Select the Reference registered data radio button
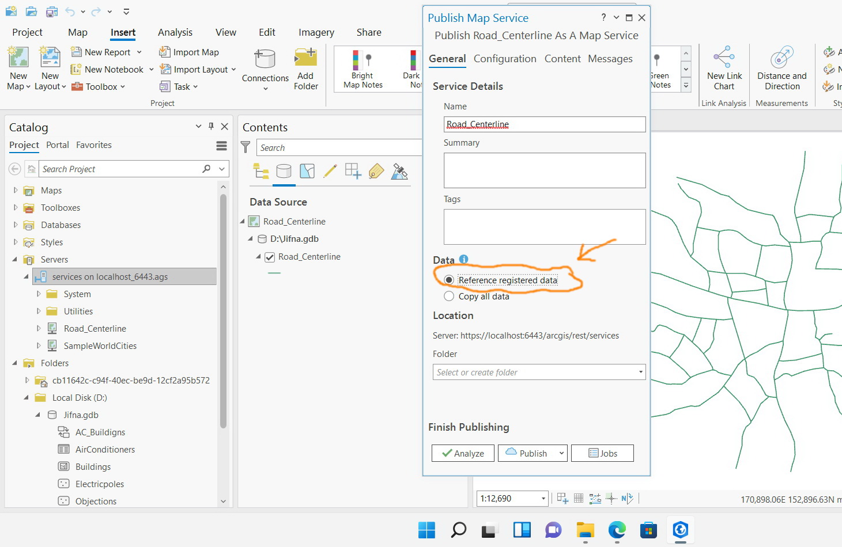This screenshot has width=842, height=547. coord(449,280)
